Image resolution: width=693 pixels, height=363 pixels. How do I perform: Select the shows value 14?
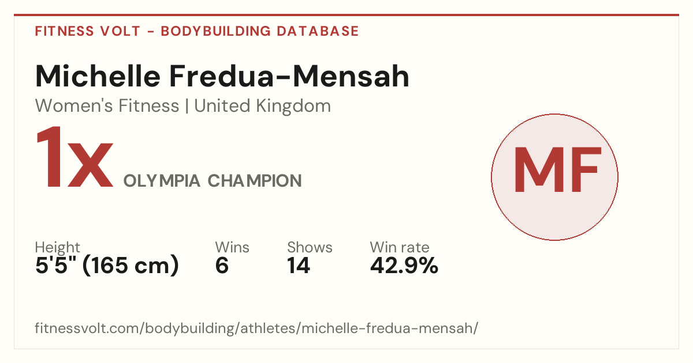pos(299,266)
